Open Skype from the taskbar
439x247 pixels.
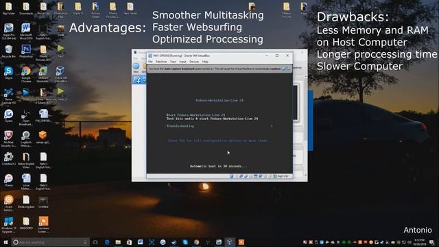click(185, 242)
